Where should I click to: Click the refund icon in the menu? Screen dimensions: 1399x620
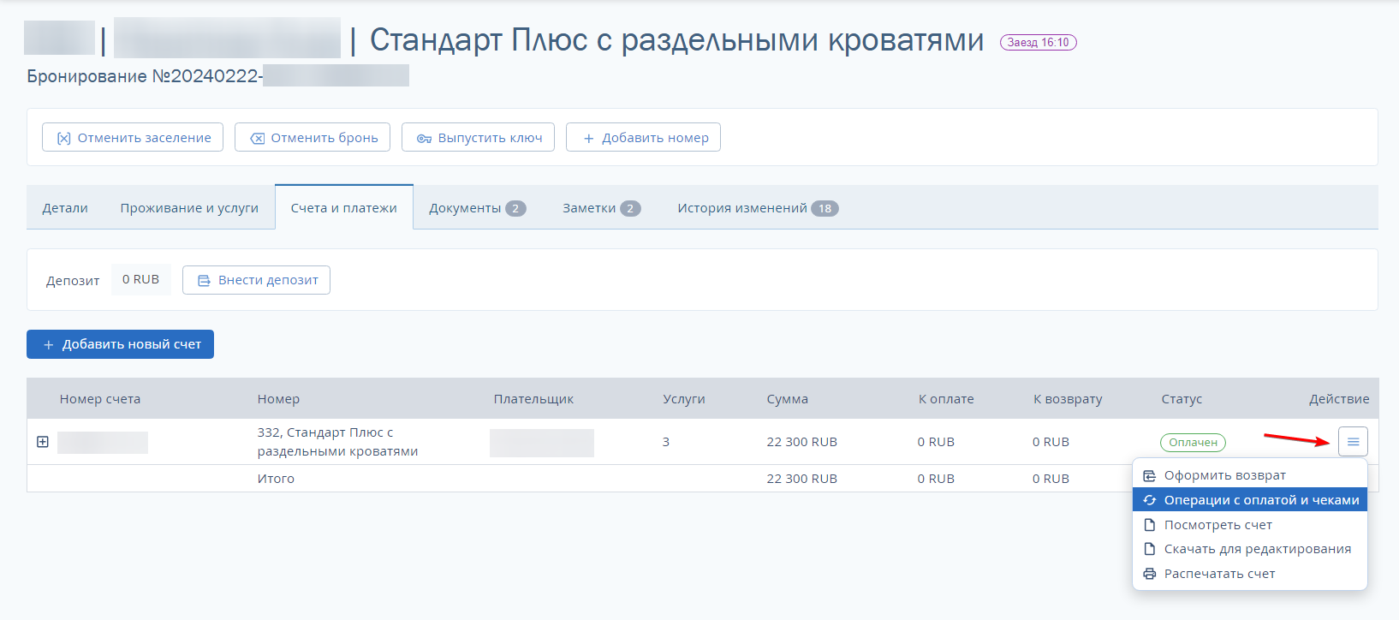(1150, 475)
